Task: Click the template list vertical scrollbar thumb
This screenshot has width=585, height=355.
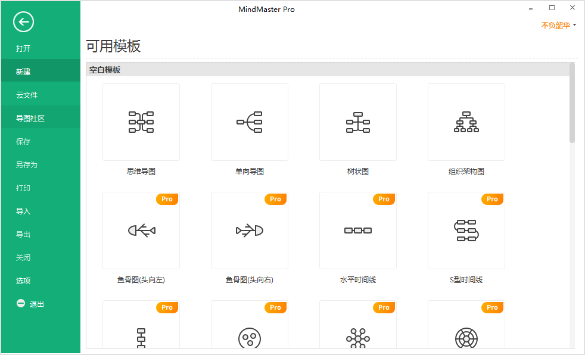Action: (572, 103)
